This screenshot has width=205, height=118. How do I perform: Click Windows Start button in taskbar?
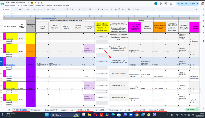[47, 115]
